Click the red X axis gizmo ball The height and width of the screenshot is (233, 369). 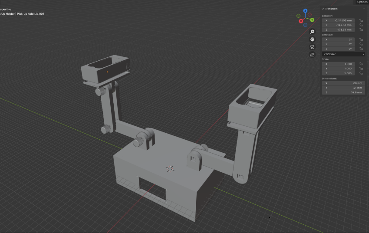tap(301, 21)
